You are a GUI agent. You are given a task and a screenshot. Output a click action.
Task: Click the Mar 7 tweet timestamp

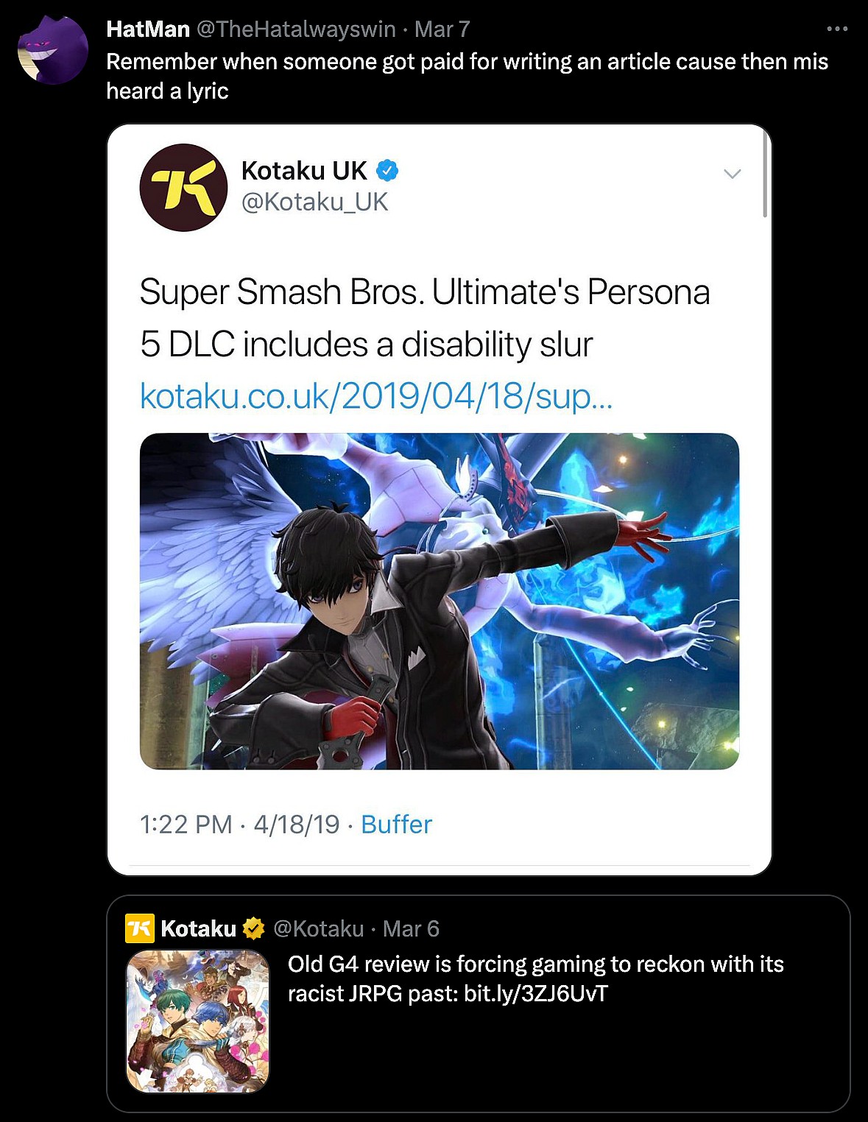tap(442, 29)
